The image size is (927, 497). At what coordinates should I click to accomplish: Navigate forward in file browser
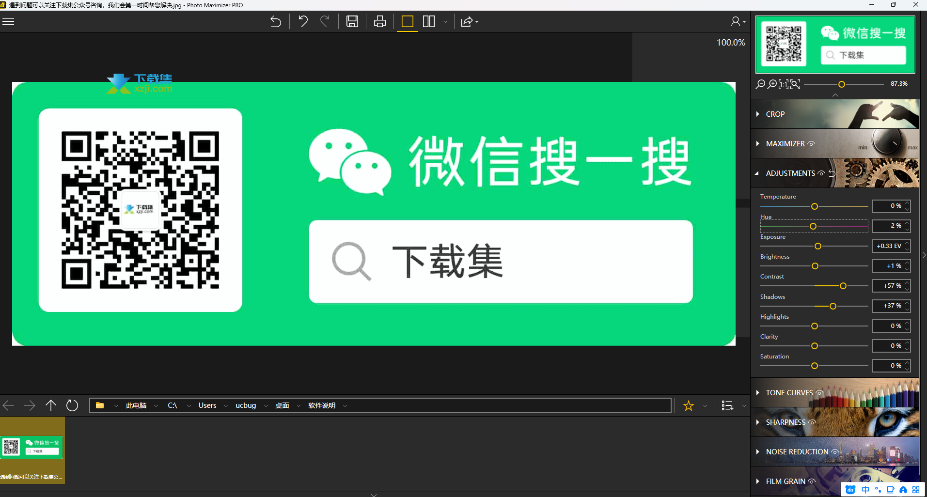[x=30, y=405]
